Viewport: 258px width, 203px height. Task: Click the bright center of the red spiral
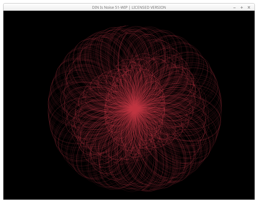click(135, 108)
